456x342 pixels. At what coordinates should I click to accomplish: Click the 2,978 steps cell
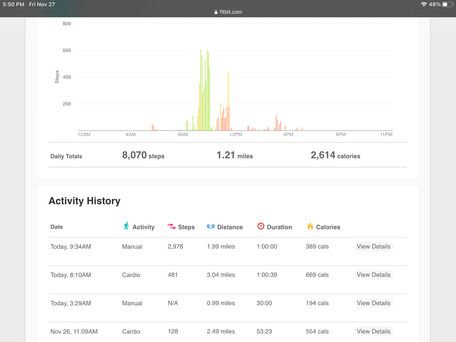coord(175,247)
